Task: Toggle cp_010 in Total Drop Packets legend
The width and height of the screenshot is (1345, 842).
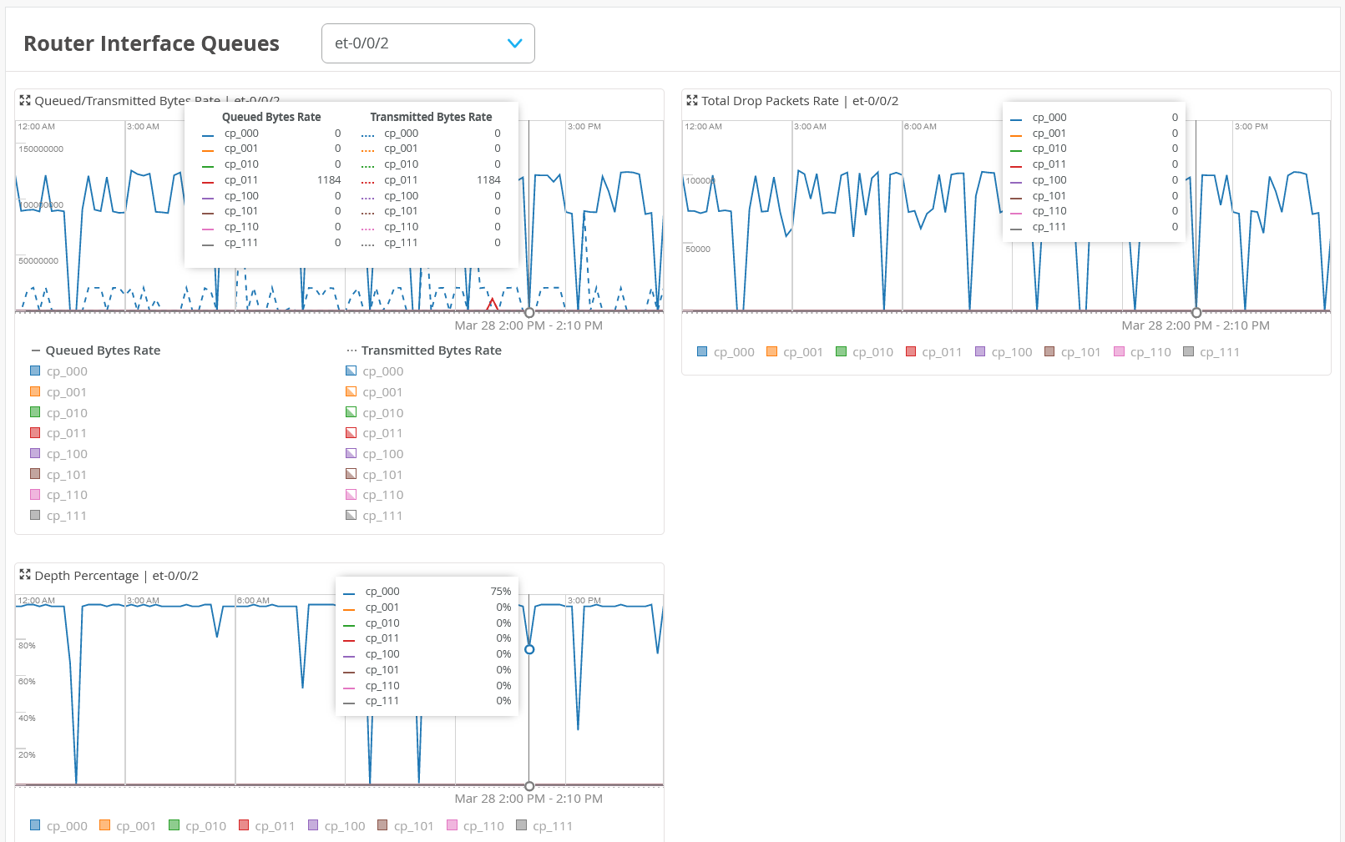Action: pyautogui.click(x=865, y=352)
